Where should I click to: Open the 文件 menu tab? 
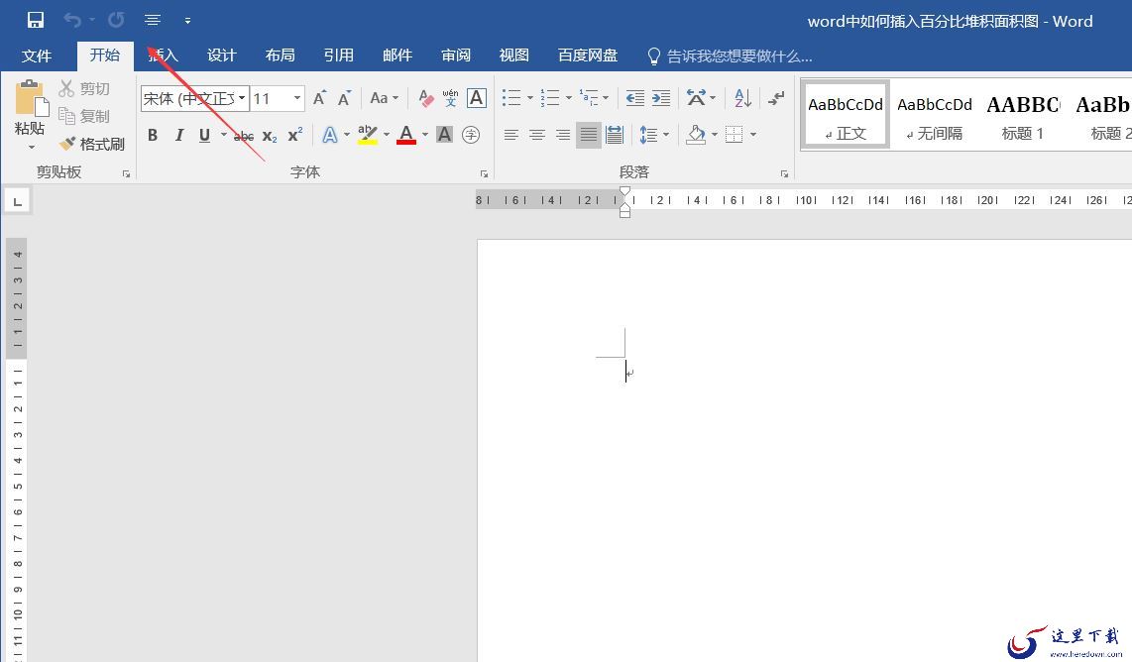click(37, 55)
